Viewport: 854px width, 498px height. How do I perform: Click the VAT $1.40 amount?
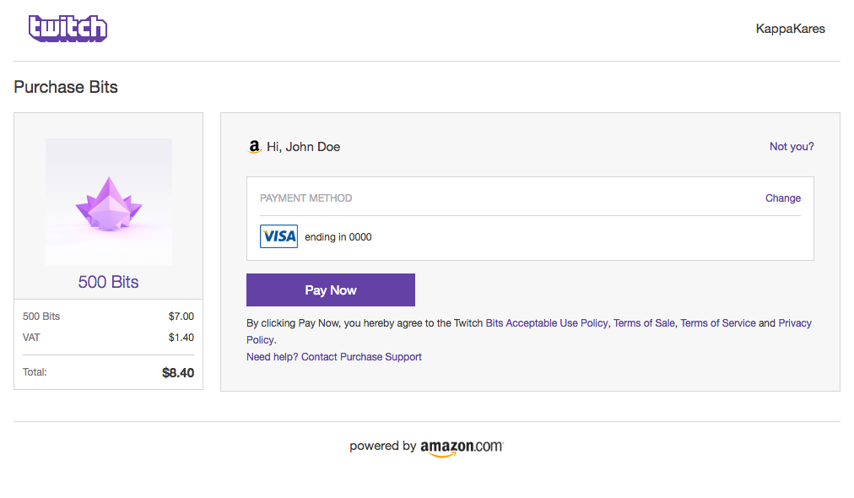click(x=181, y=338)
